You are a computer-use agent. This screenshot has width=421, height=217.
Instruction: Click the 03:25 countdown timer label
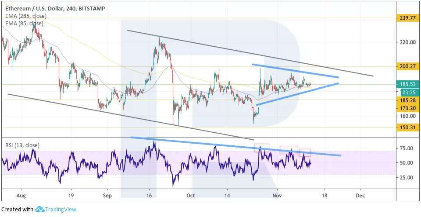[408, 93]
